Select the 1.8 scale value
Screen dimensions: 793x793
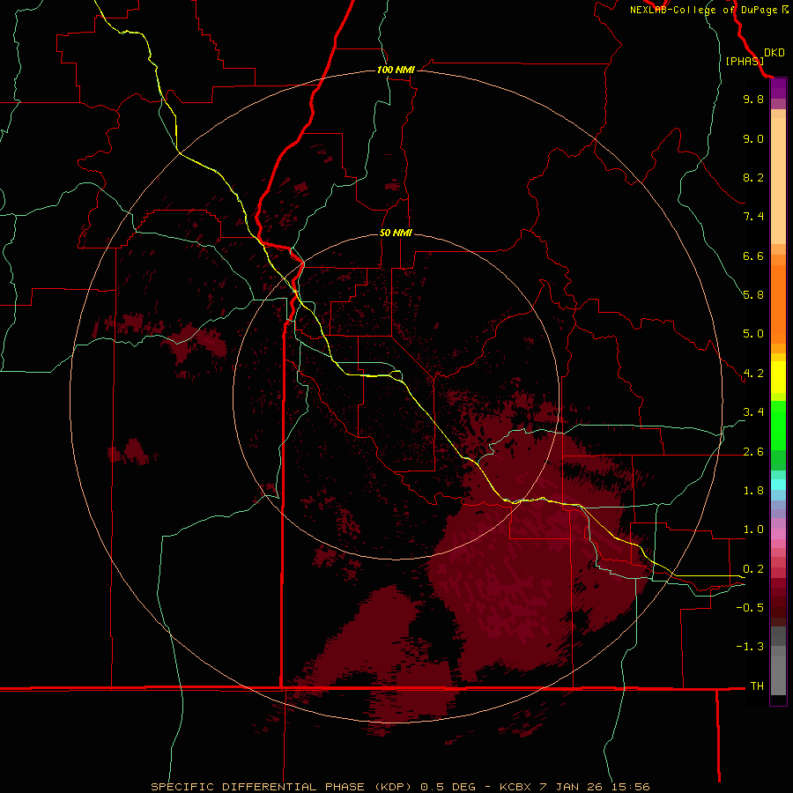click(753, 491)
